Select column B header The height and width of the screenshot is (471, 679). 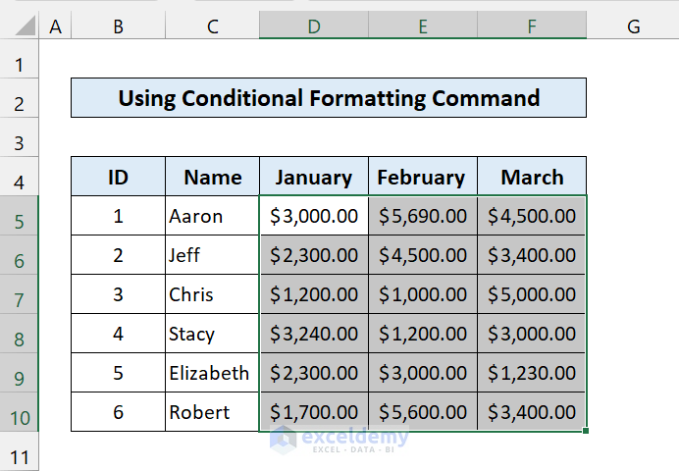coord(118,27)
